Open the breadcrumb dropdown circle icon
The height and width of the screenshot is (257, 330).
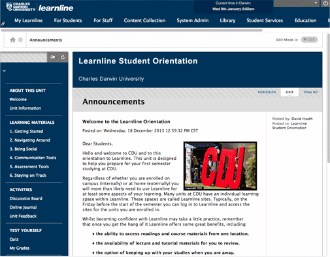20,40
